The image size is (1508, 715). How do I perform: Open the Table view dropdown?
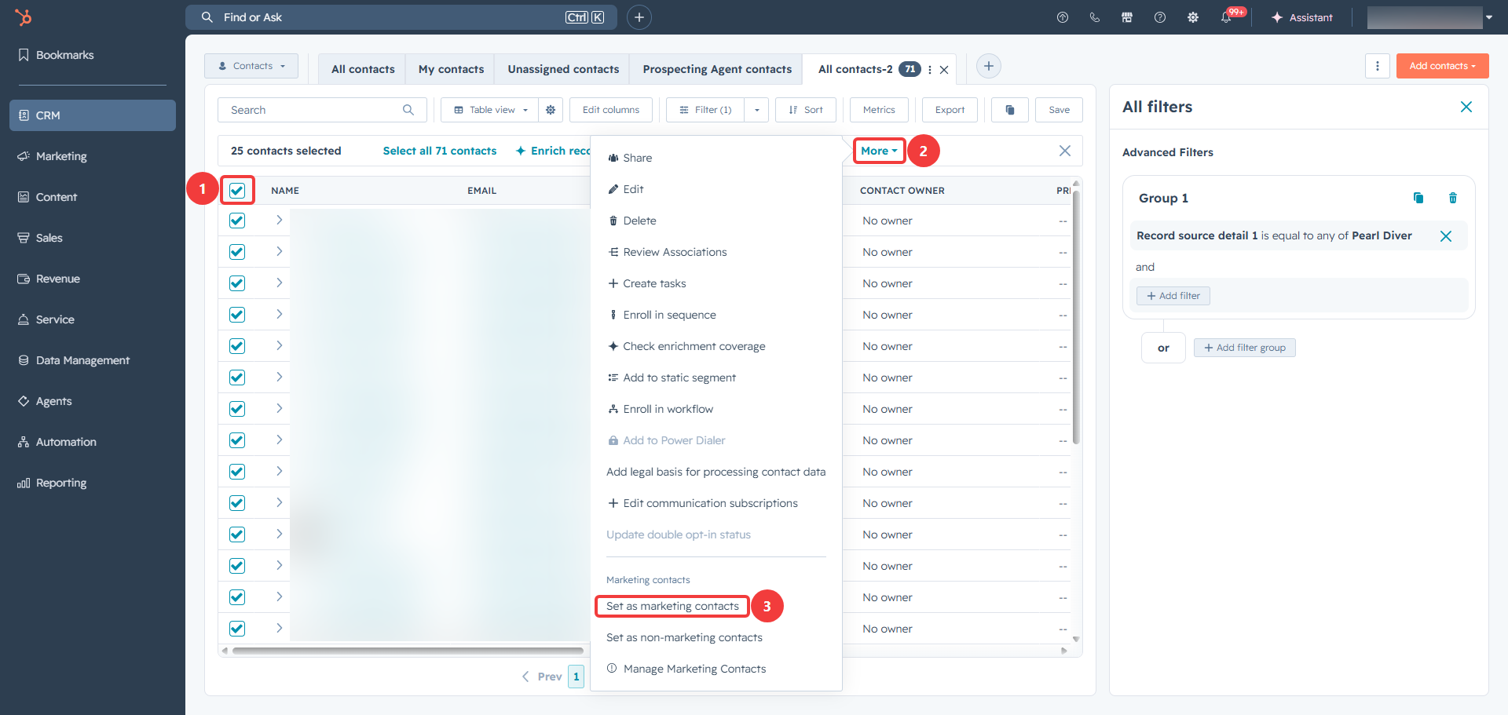(x=490, y=110)
